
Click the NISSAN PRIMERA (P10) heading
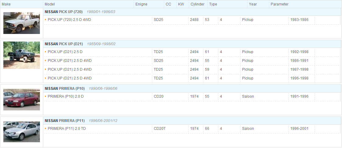coord(65,89)
